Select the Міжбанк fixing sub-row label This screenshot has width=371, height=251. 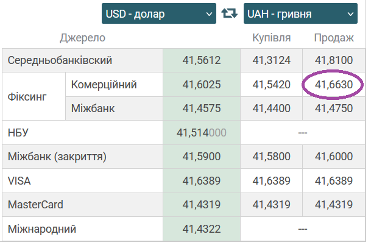pos(93,108)
